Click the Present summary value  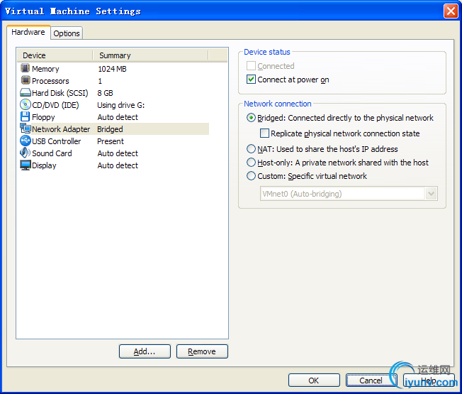(111, 141)
